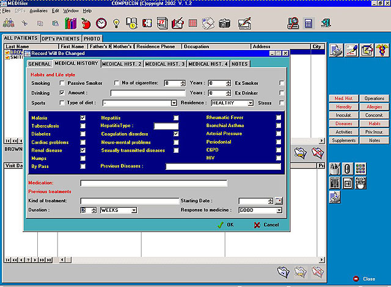
Task: Adjust No of cigarettes spinner
Action: click(183, 83)
